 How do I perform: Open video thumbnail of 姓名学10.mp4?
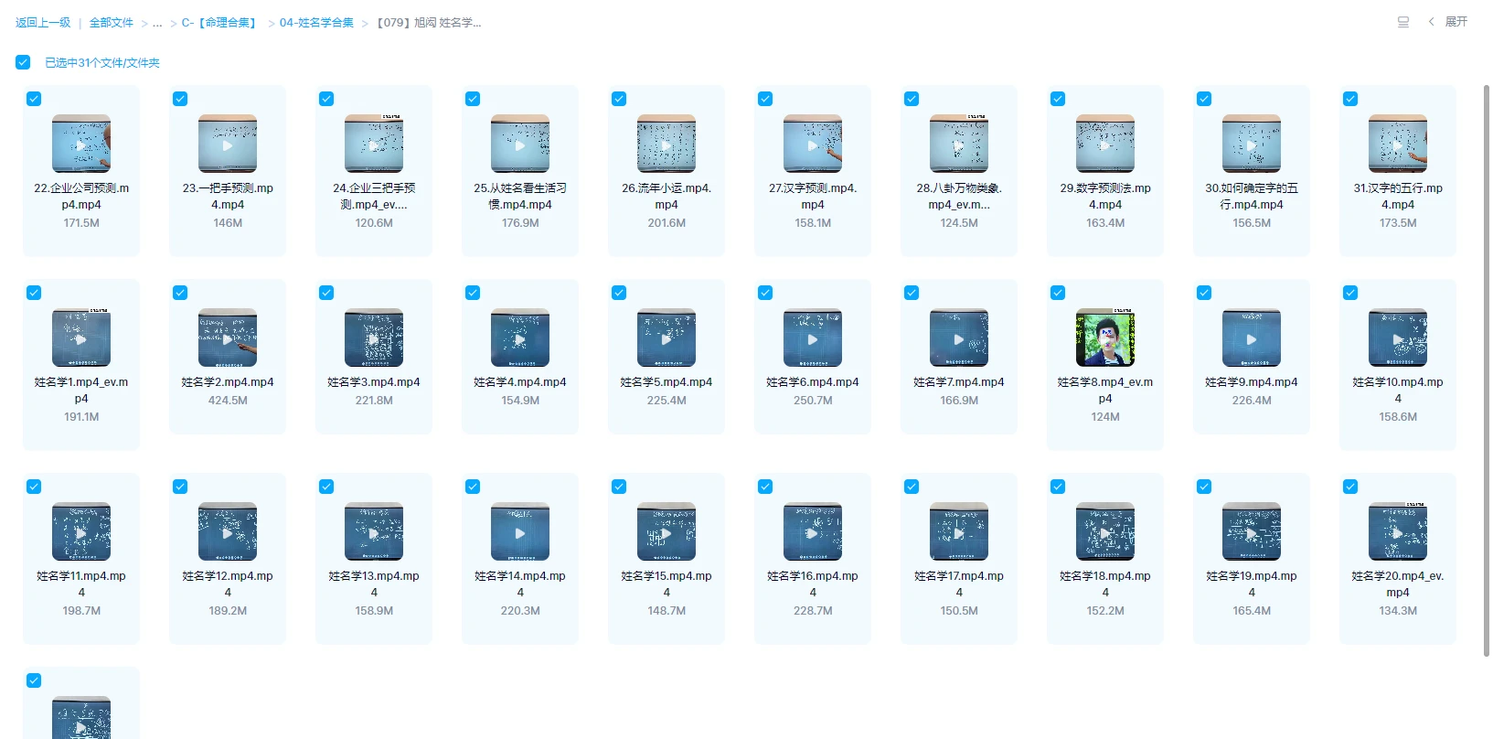tap(1398, 337)
